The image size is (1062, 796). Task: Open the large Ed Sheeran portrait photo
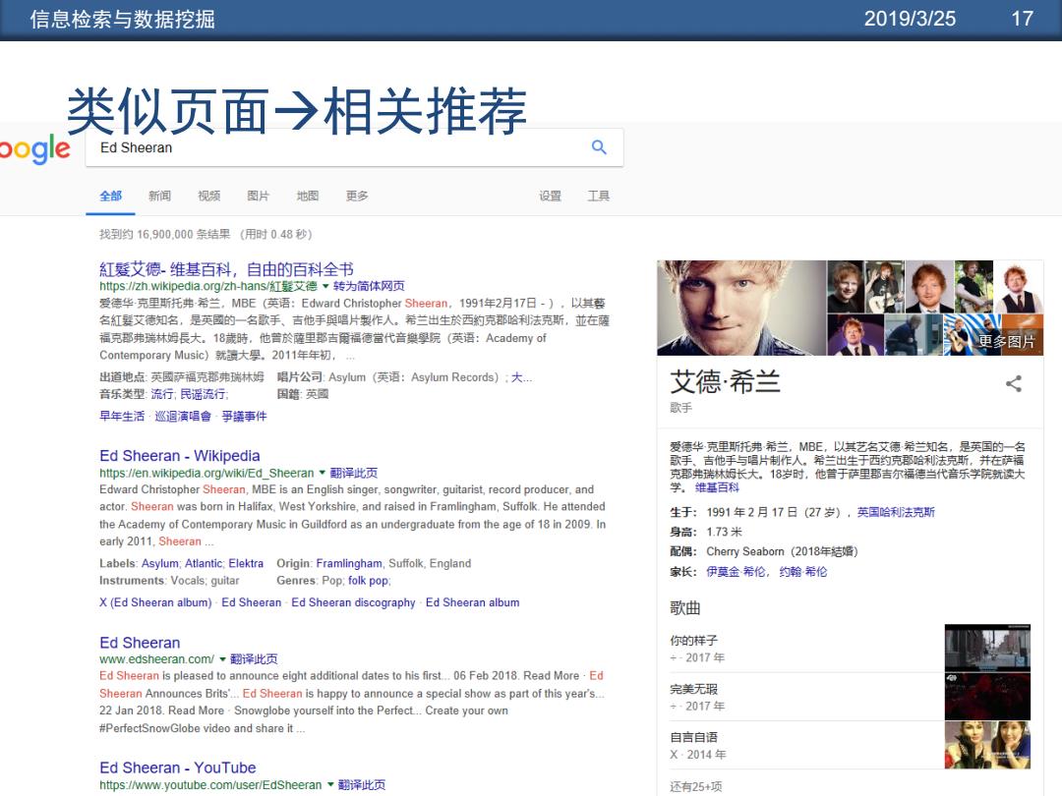[741, 308]
